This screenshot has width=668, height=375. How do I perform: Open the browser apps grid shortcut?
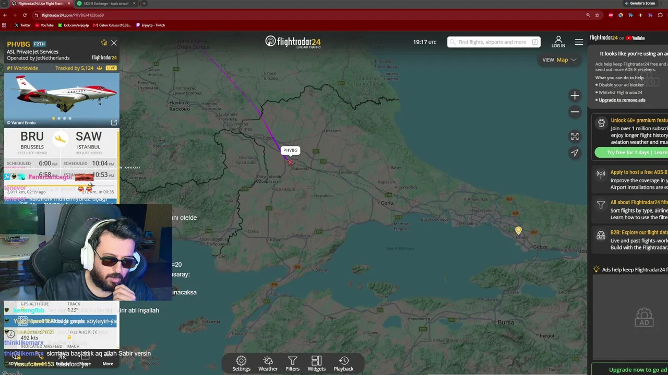click(x=5, y=25)
